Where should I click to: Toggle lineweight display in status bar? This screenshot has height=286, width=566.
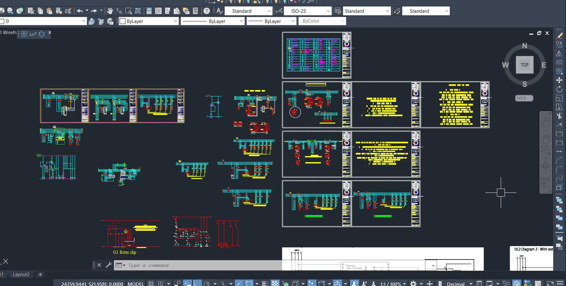[x=265, y=283]
